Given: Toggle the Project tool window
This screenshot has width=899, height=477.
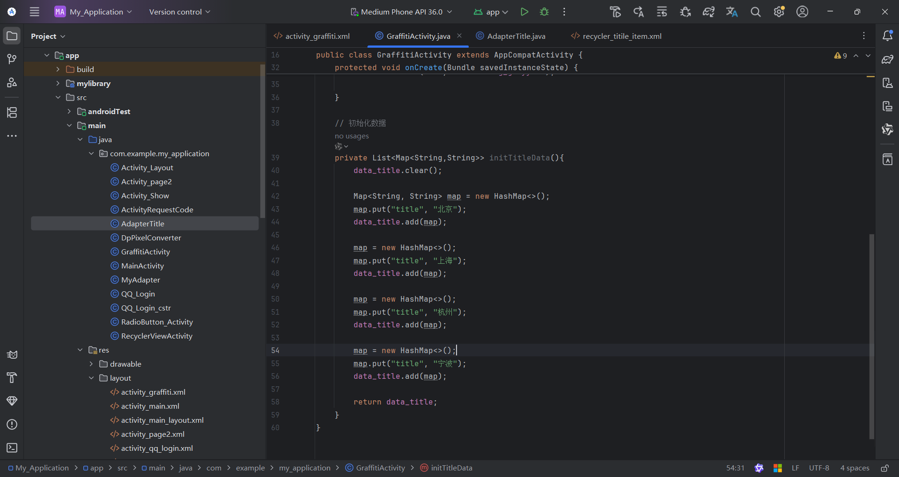Looking at the screenshot, I should (12, 36).
